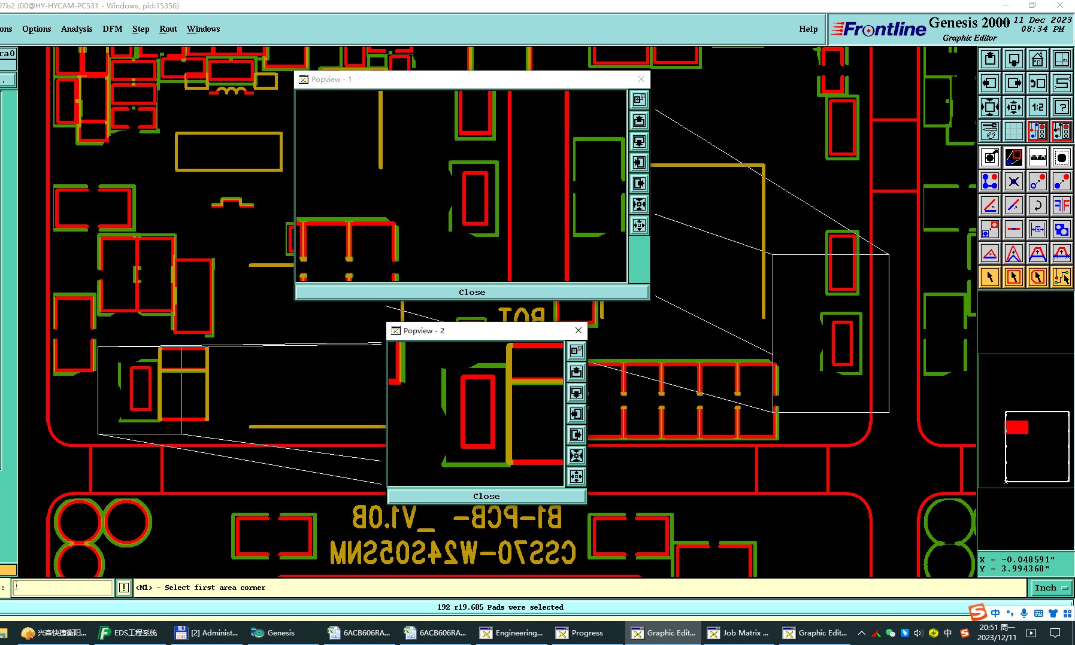1075x645 pixels.
Task: Click Close button in Popview - 2
Action: click(x=486, y=496)
